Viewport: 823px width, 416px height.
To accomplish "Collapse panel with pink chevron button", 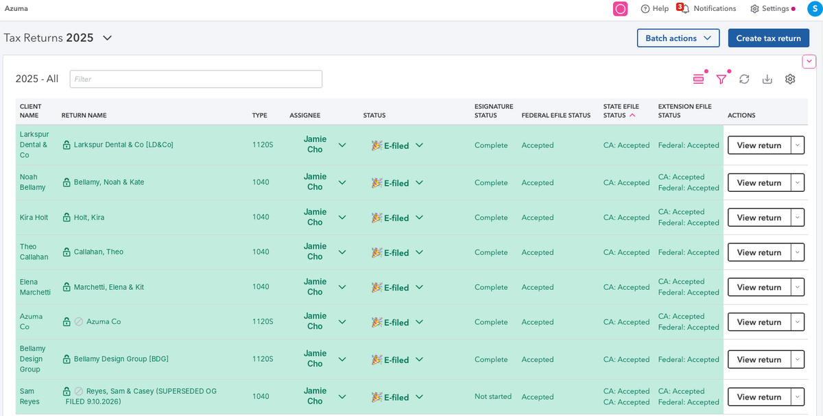I will [809, 62].
